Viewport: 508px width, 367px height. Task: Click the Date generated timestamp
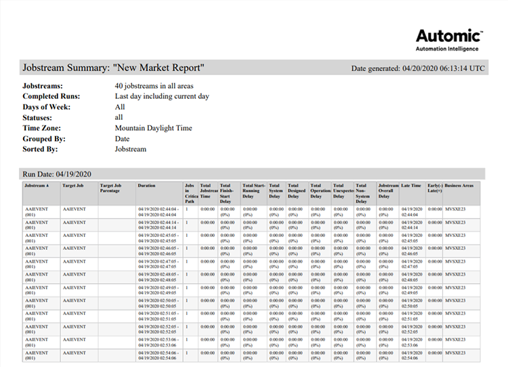pos(418,68)
